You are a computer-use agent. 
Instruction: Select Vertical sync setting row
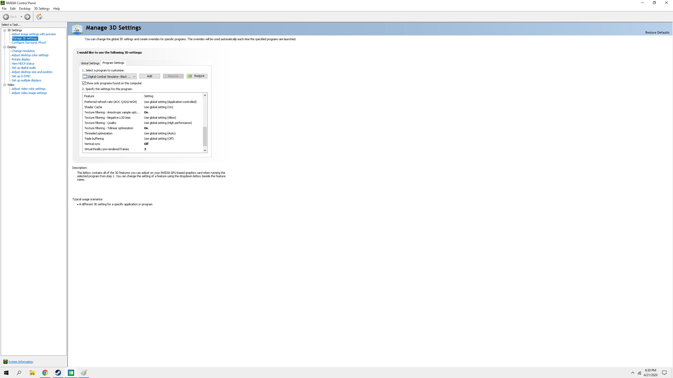pos(143,144)
